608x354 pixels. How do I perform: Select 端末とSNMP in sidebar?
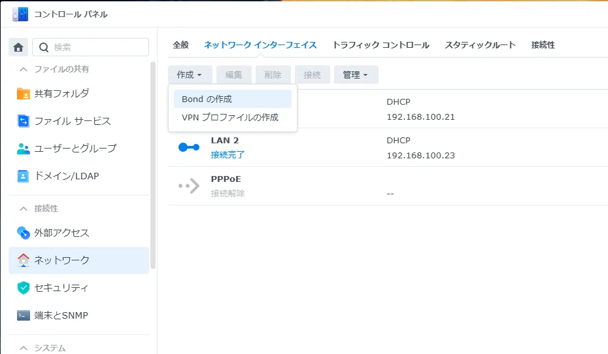coord(78,315)
